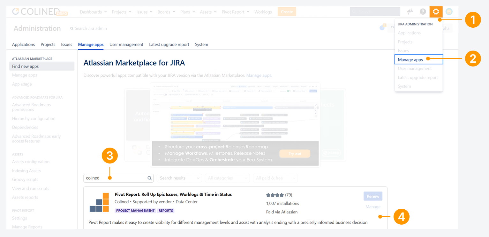Click the REPORTS category tag
The width and height of the screenshot is (489, 237).
(x=166, y=211)
